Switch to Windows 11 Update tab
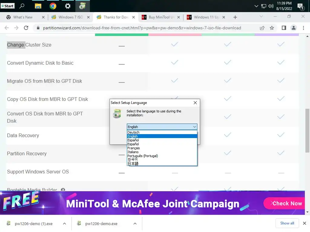Viewport: 310px width, 232px height. (206, 17)
